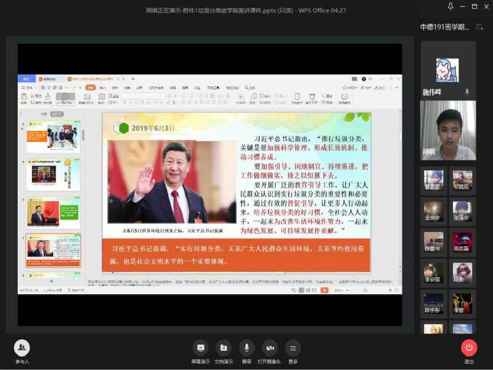The height and width of the screenshot is (370, 493).
Task: Open the 参与人 participants panel
Action: click(x=22, y=348)
